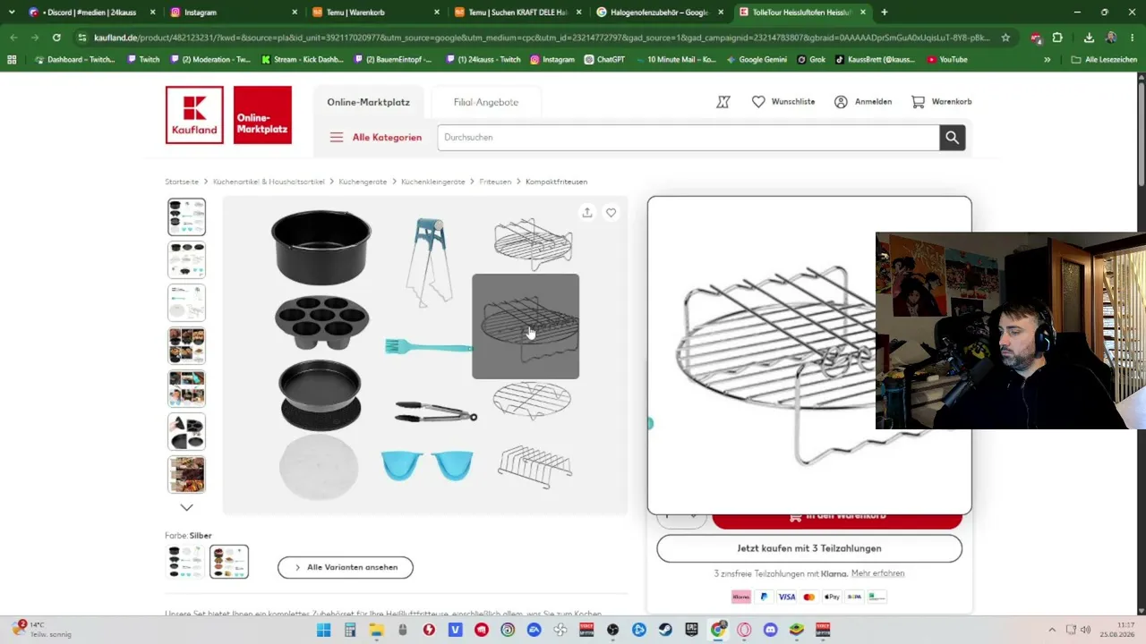The width and height of the screenshot is (1146, 644).
Task: Open File Explorer from the taskbar
Action: pos(376,630)
